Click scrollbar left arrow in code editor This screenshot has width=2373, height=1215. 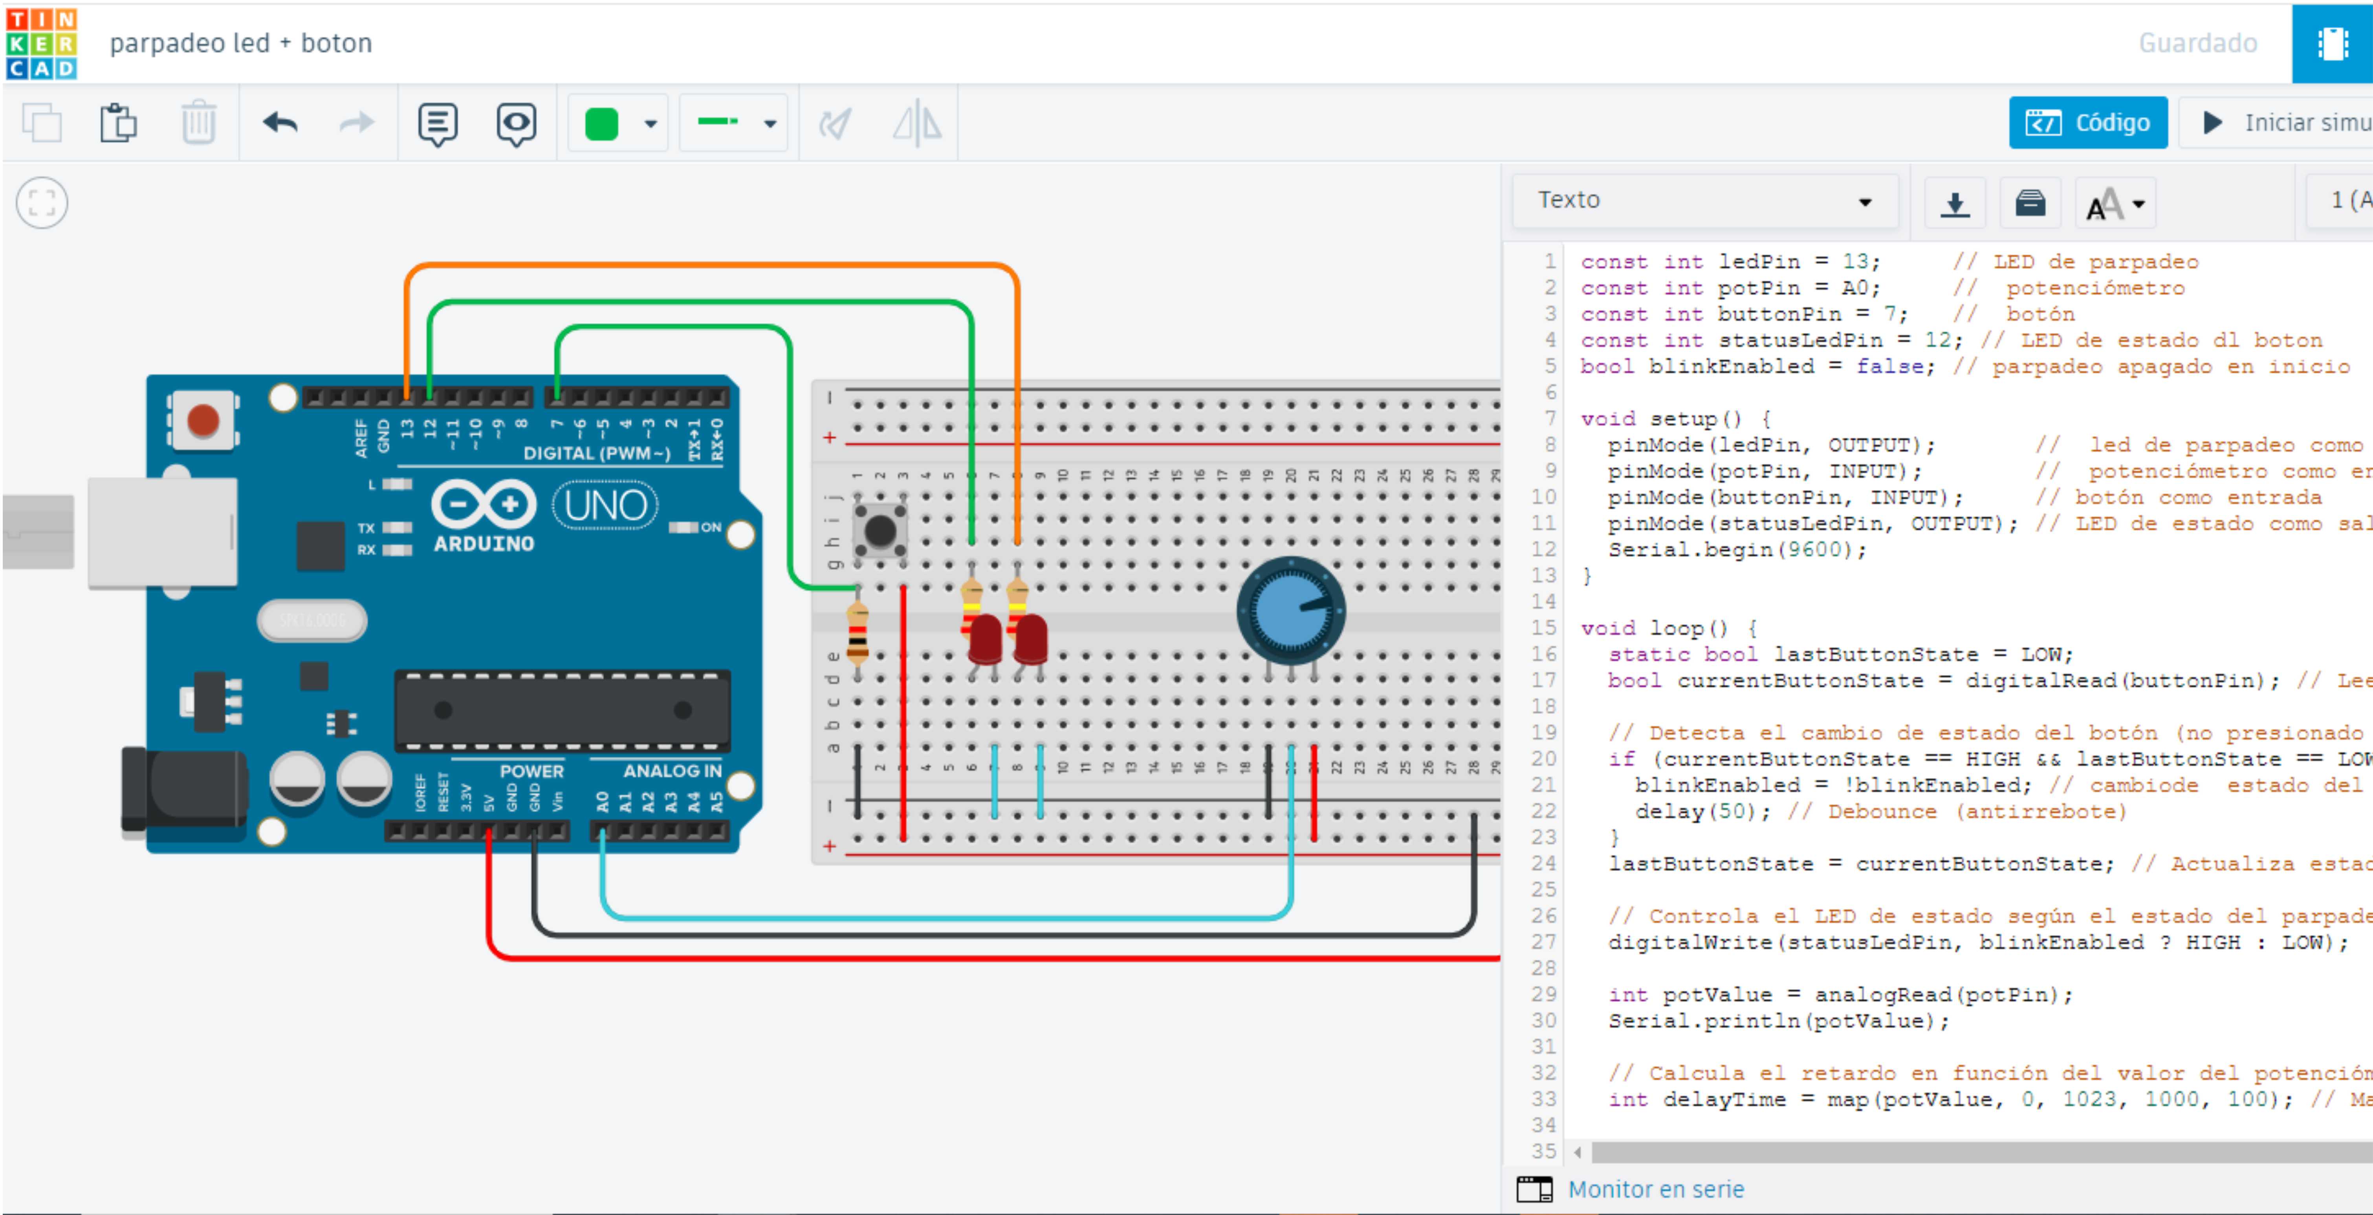(1578, 1151)
